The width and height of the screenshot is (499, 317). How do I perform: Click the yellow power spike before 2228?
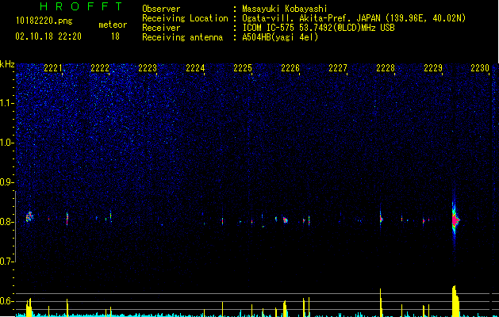(x=381, y=303)
